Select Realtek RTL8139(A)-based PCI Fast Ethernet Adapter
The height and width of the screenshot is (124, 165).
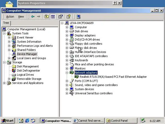point(113,77)
